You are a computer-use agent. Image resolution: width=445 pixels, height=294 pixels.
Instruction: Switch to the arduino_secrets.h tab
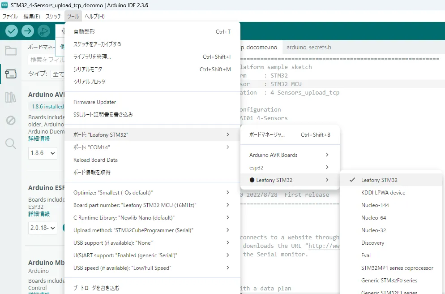pos(308,47)
